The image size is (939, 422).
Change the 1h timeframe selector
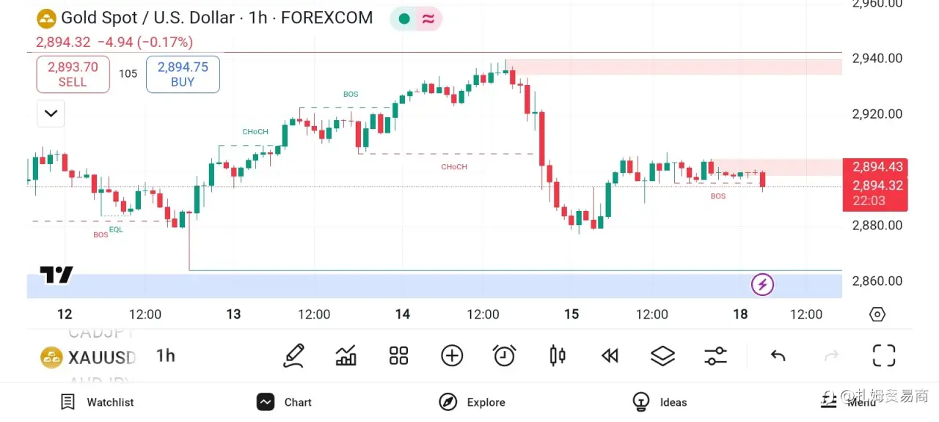166,356
